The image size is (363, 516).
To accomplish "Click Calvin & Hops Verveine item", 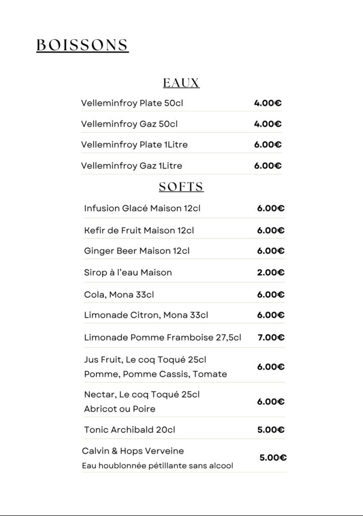I will point(133,450).
